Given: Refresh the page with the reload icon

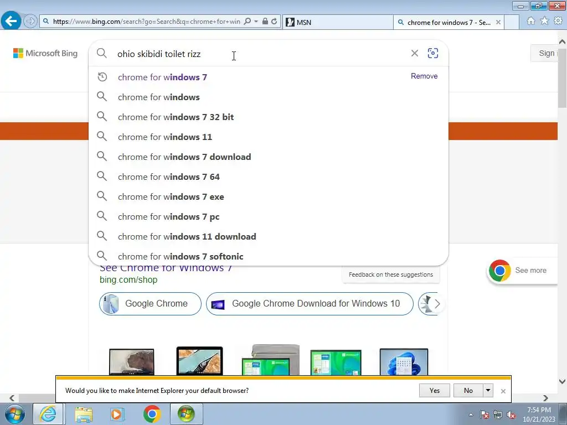Looking at the screenshot, I should coord(274,22).
